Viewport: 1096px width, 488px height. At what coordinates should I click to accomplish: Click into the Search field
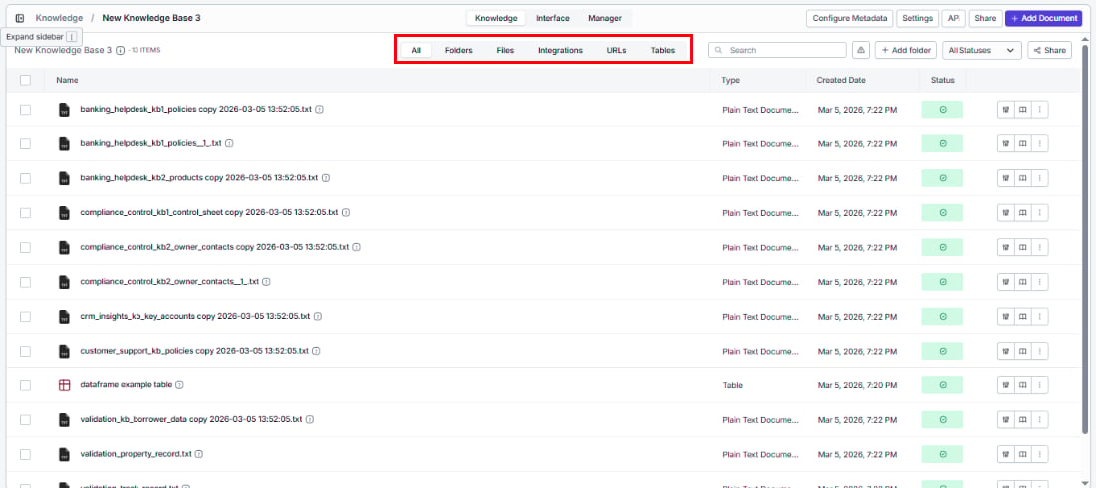pyautogui.click(x=777, y=51)
